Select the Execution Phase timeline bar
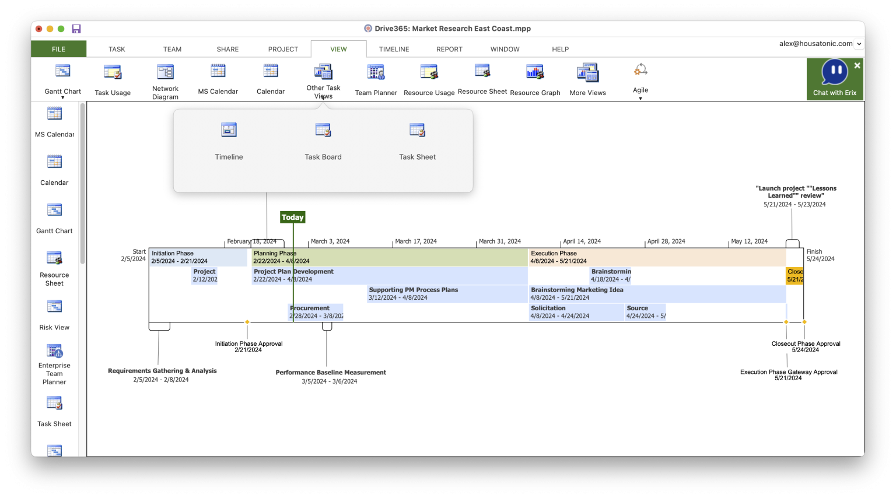Screen dimensions: 896x498 click(657, 257)
